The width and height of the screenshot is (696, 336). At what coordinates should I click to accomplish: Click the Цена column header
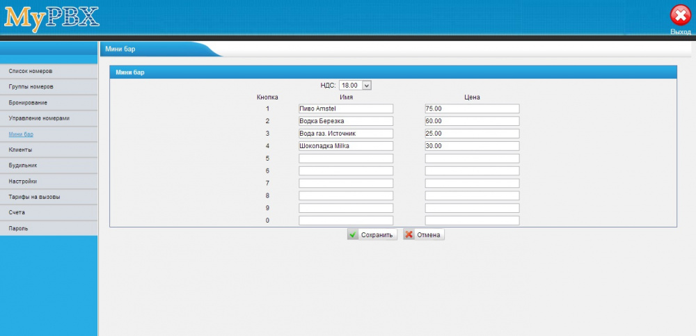click(472, 97)
